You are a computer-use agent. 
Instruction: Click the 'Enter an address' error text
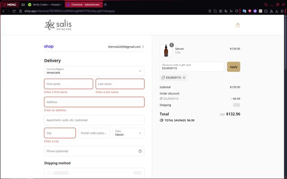[55, 110]
